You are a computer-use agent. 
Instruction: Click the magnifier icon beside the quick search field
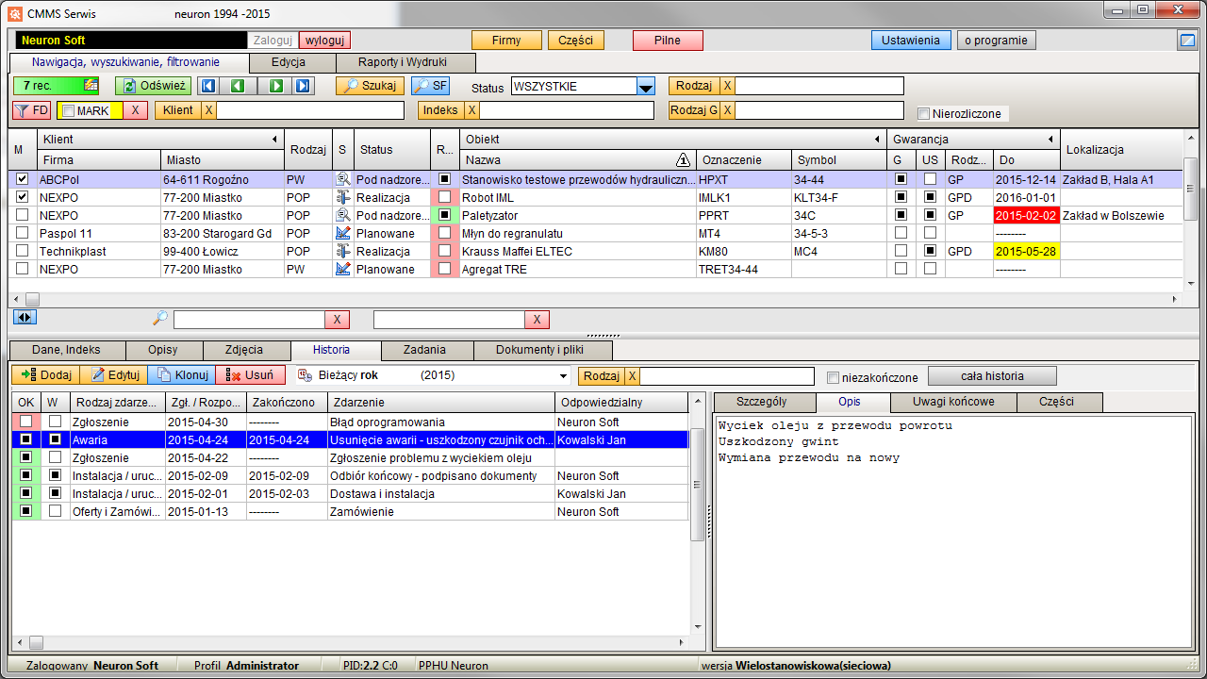161,320
